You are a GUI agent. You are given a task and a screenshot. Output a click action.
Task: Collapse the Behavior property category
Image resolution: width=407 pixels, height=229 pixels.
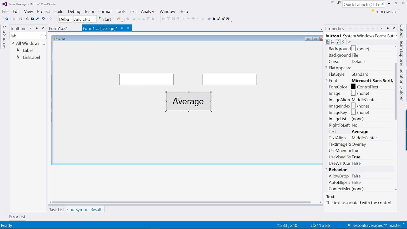tap(326, 170)
